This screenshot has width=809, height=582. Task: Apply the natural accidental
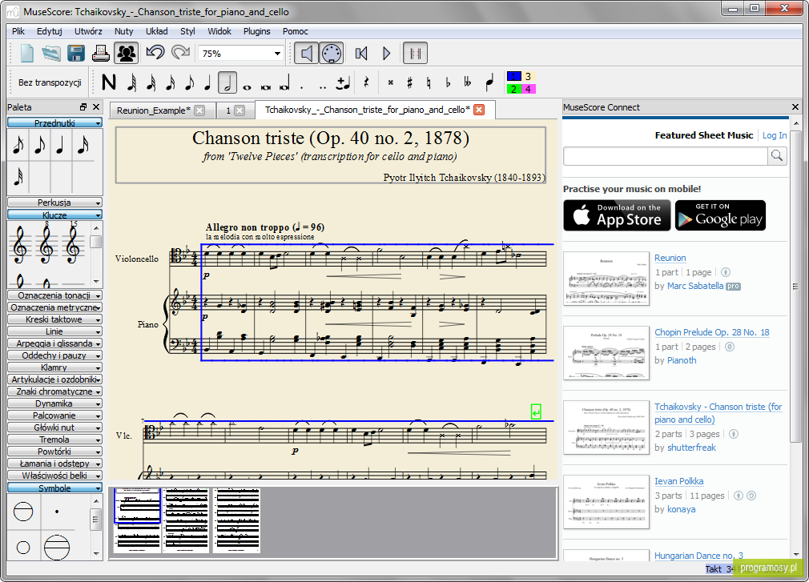tap(429, 82)
